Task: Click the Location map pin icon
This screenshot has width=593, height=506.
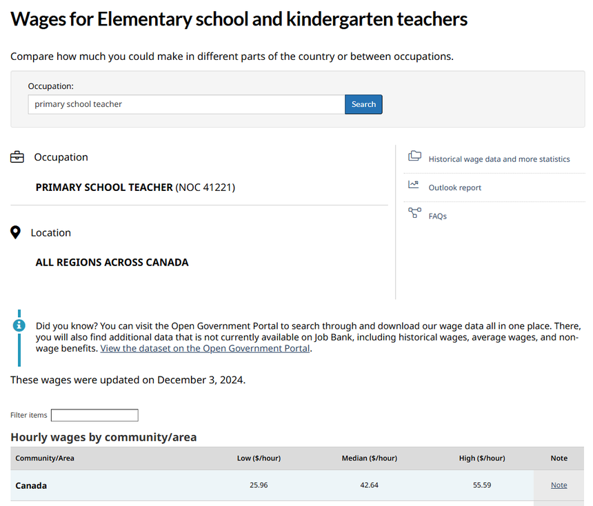Action: [16, 232]
